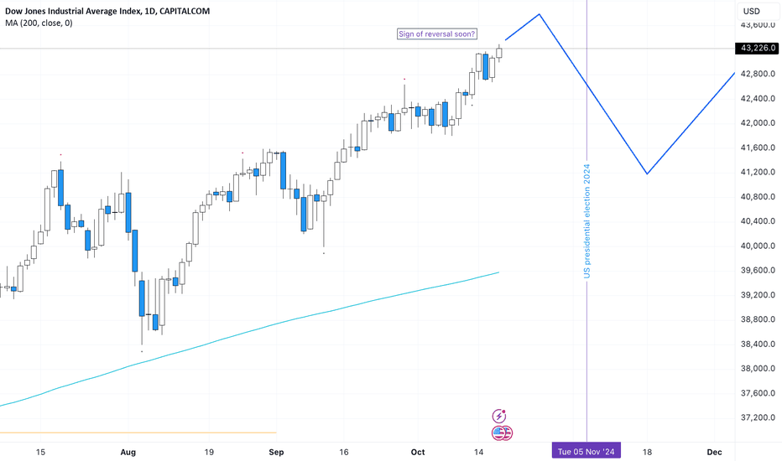This screenshot has width=782, height=461.
Task: Click the purple lightning bolt event icon
Action: tap(498, 416)
